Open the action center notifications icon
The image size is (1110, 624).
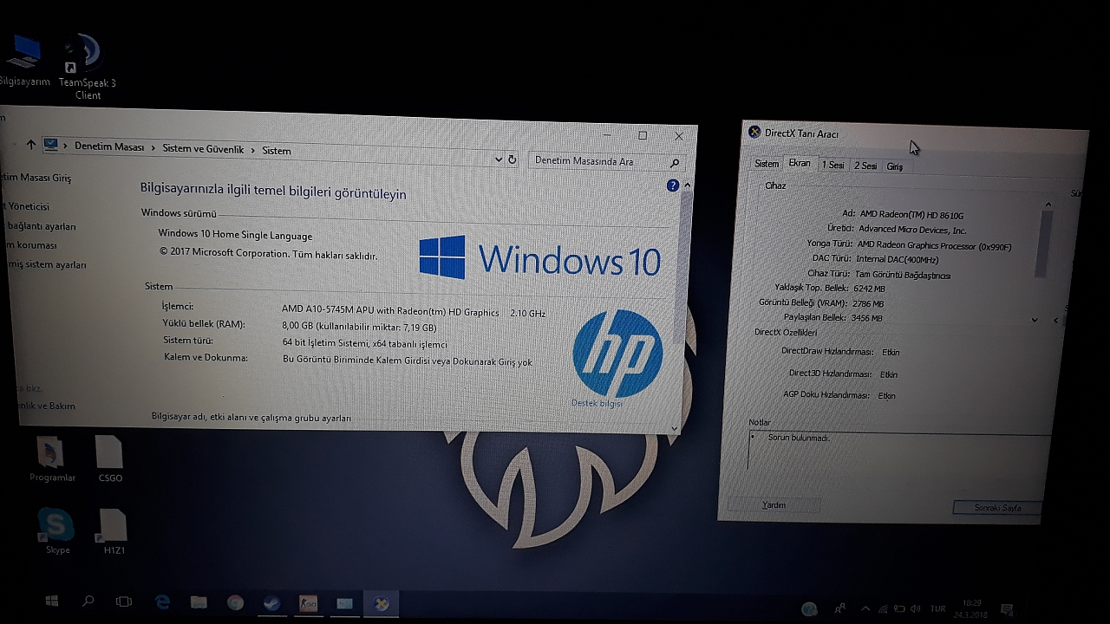coord(1007,610)
